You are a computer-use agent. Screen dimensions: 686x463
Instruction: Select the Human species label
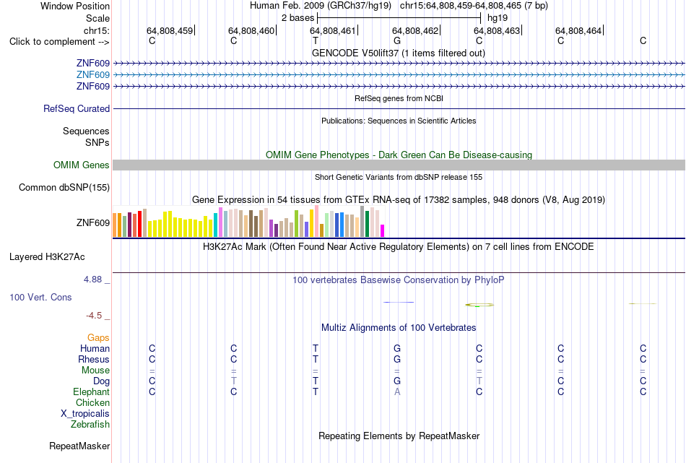tap(95, 348)
